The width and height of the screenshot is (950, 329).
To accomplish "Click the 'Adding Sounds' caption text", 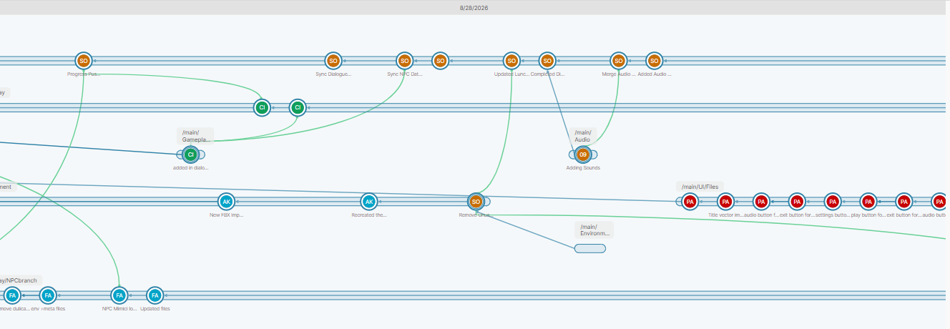I will (583, 168).
